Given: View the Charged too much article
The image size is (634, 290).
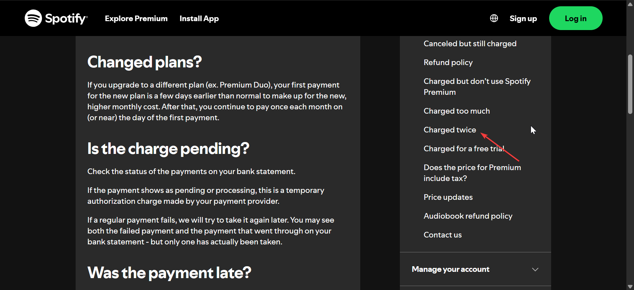Looking at the screenshot, I should pyautogui.click(x=456, y=111).
